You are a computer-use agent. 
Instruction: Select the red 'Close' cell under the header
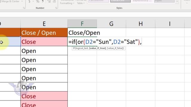(44, 42)
